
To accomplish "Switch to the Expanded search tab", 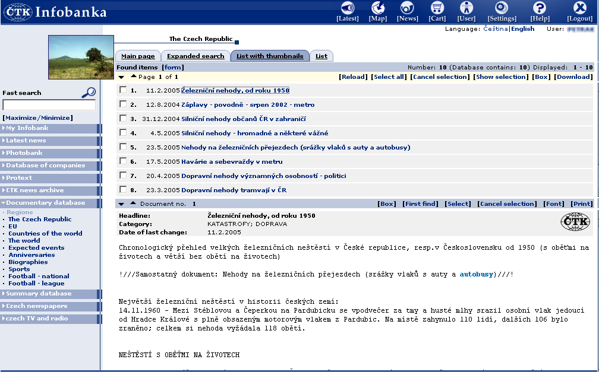I will 196,56.
